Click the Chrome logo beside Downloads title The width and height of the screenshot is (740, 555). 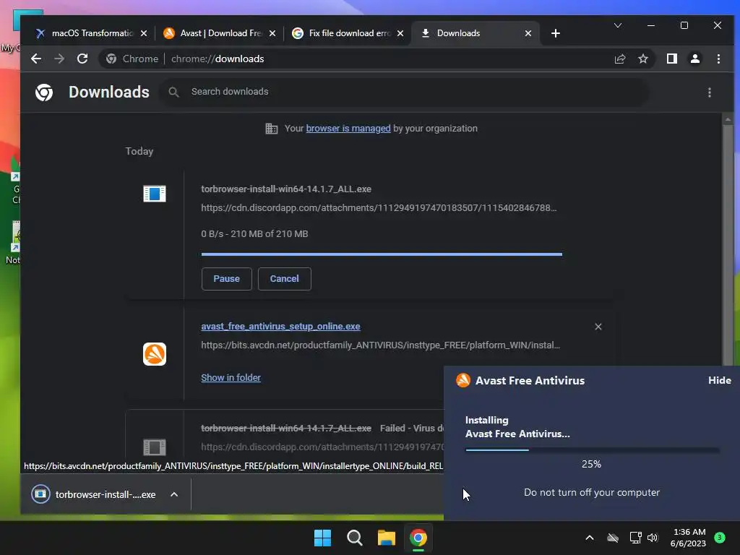44,92
